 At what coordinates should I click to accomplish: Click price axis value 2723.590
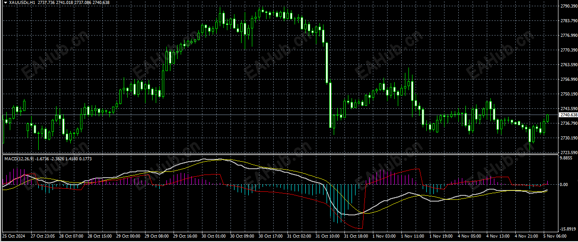click(569, 152)
